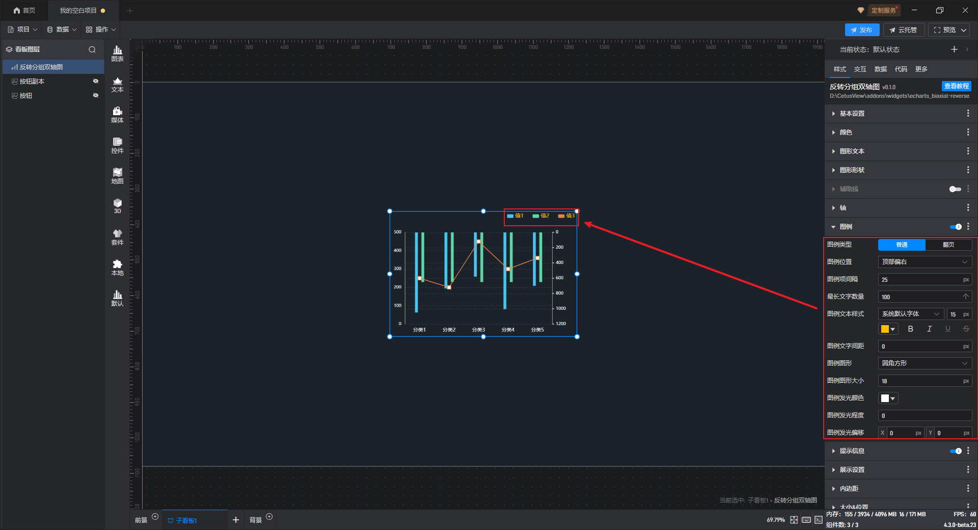
Task: Add a new sub-board tab
Action: pos(235,520)
